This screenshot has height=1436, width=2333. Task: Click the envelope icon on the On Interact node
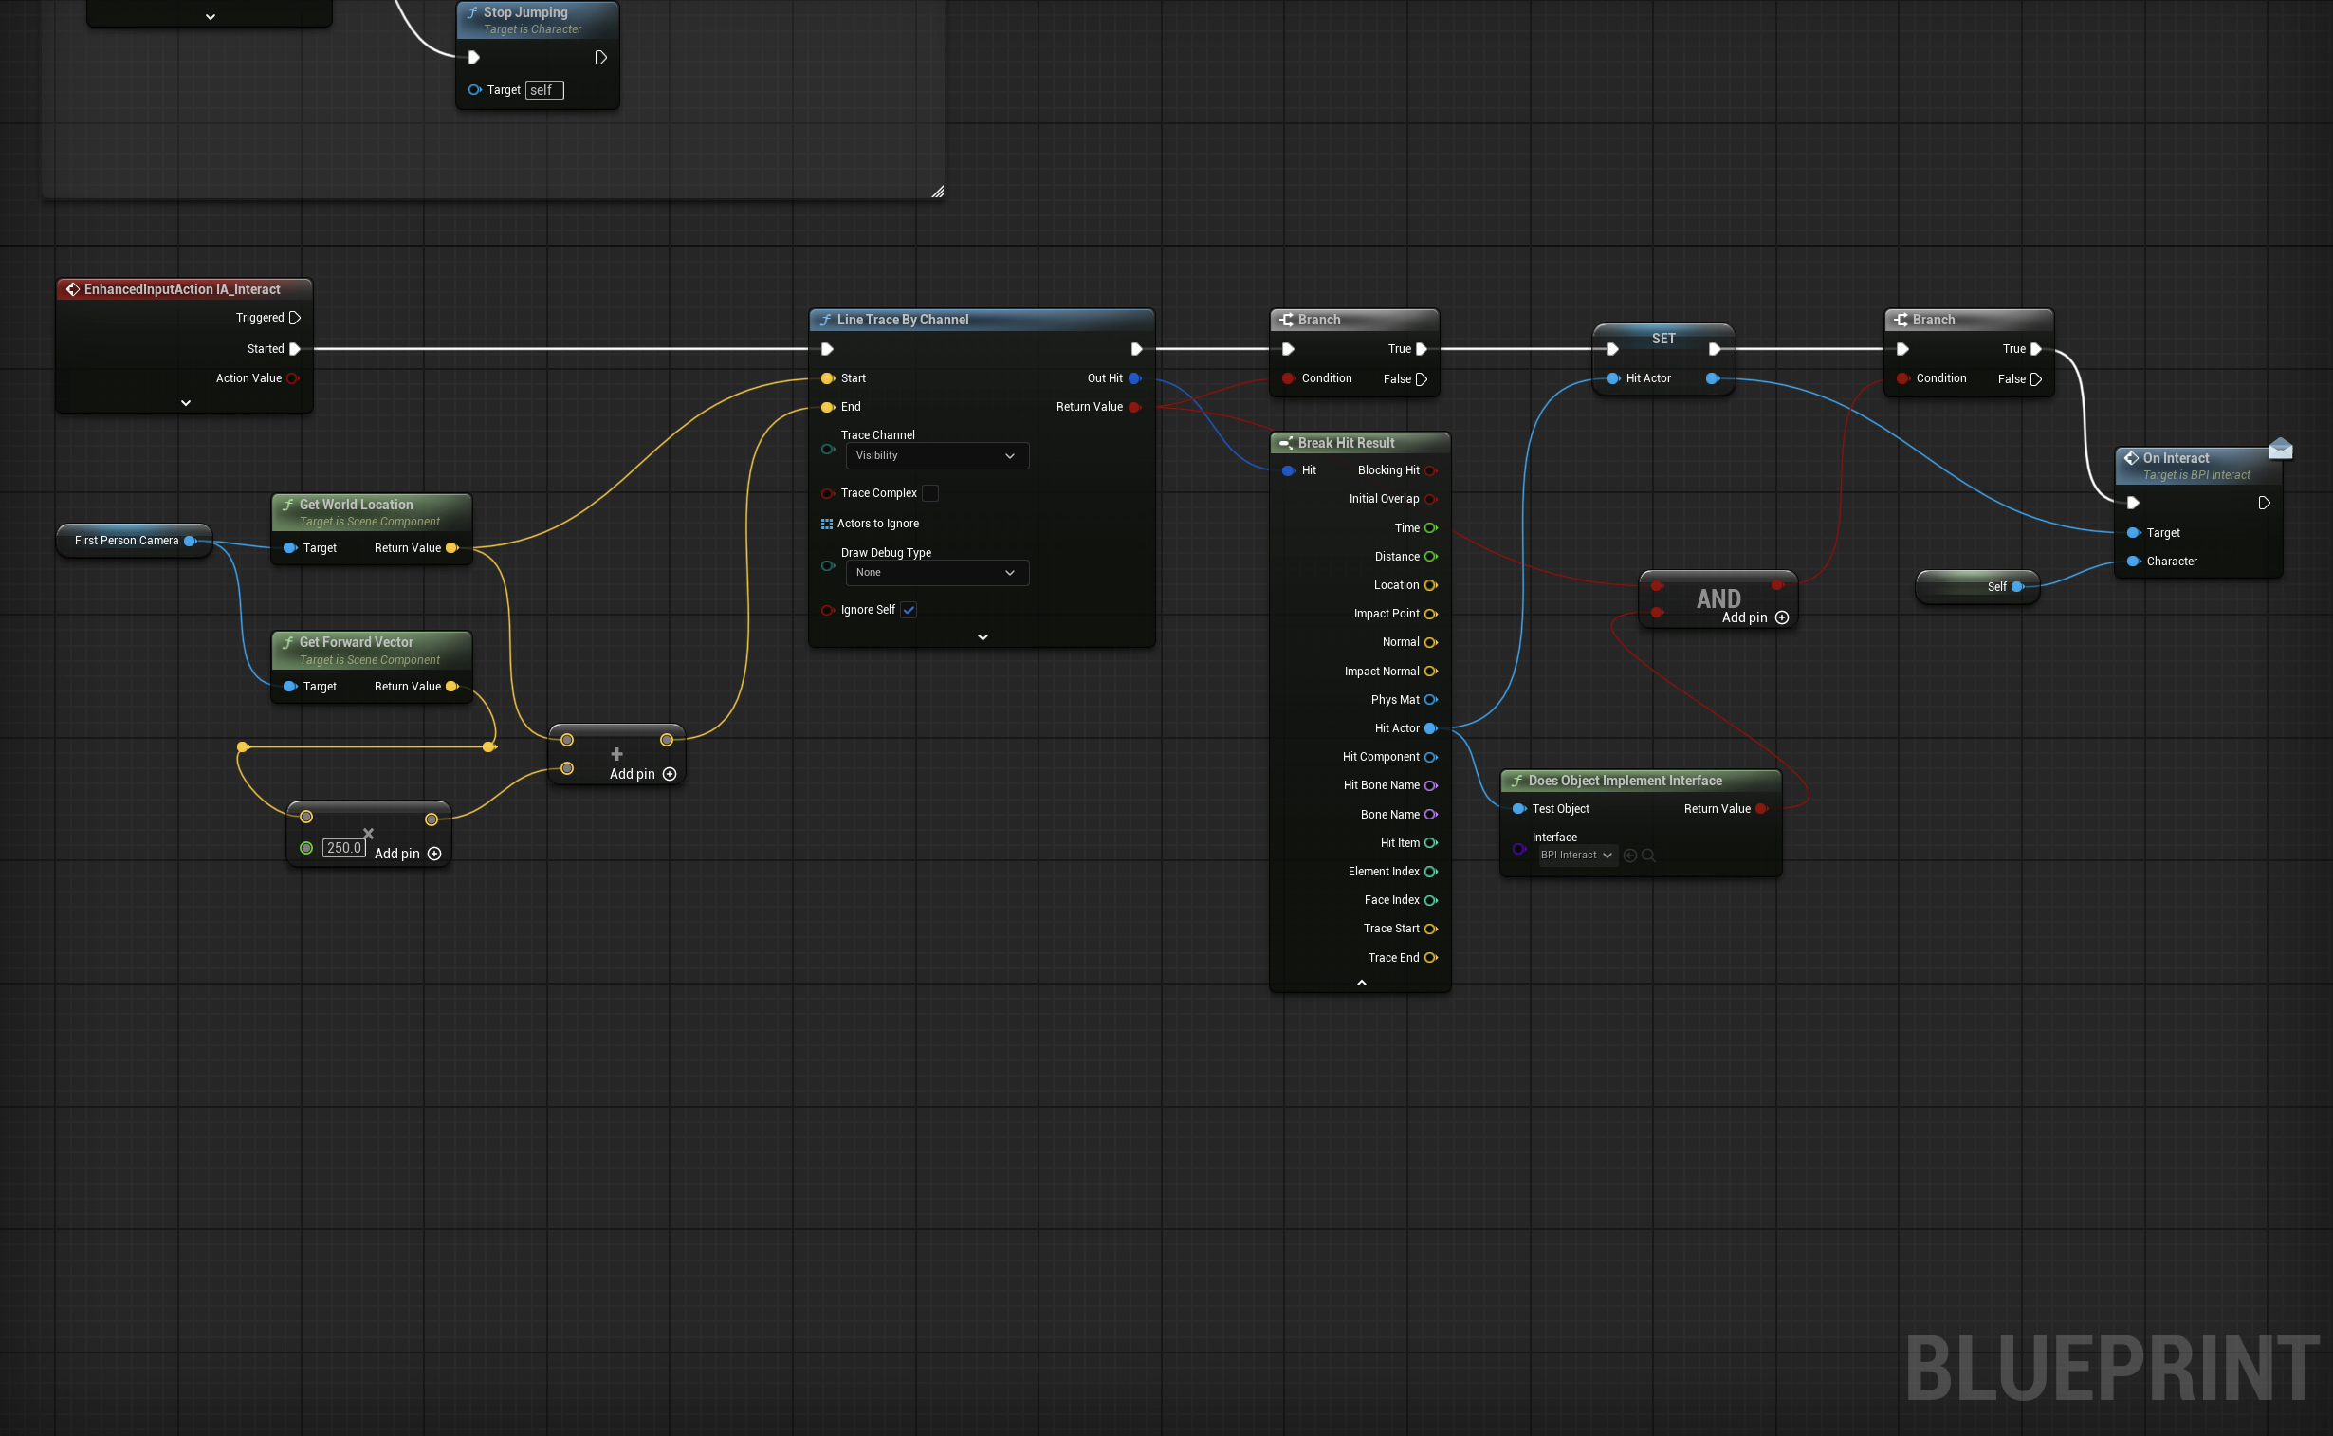[2281, 448]
